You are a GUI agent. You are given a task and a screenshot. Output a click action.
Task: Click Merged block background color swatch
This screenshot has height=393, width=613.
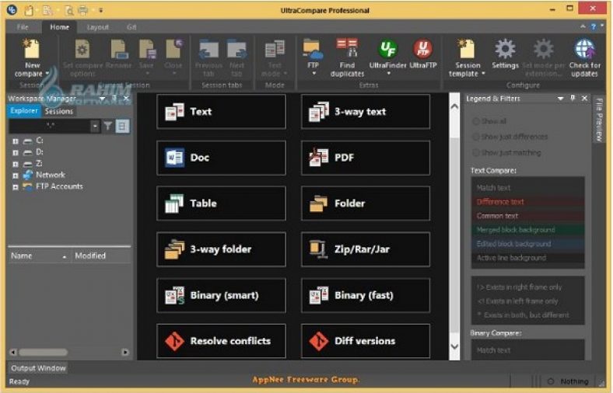528,230
